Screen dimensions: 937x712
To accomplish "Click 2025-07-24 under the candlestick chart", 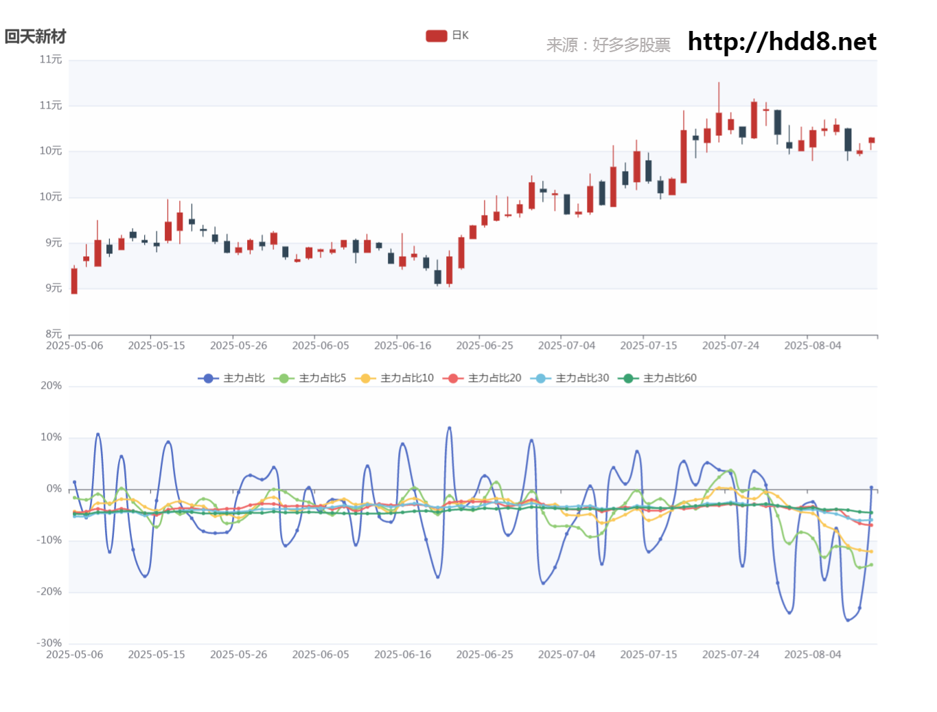I will click(x=731, y=346).
